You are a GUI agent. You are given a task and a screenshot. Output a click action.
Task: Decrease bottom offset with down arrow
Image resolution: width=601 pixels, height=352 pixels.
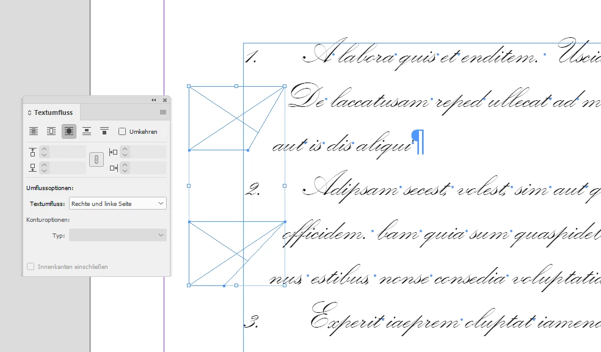44,170
